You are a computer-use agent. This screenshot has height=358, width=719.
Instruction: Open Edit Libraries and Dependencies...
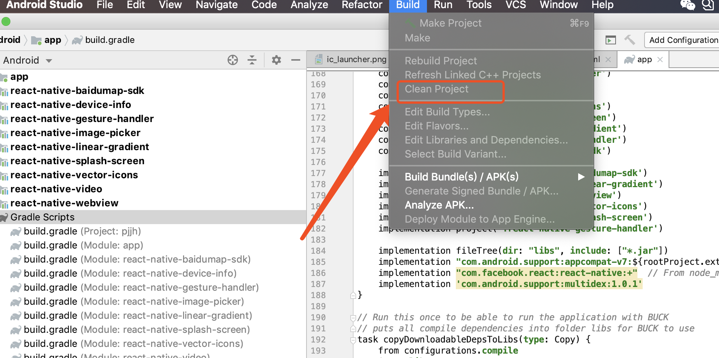491,140
